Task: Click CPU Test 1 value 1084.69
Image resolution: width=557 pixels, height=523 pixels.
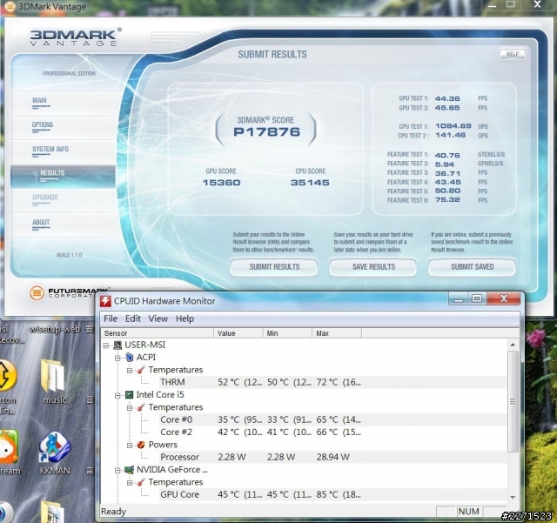Action: pos(453,126)
